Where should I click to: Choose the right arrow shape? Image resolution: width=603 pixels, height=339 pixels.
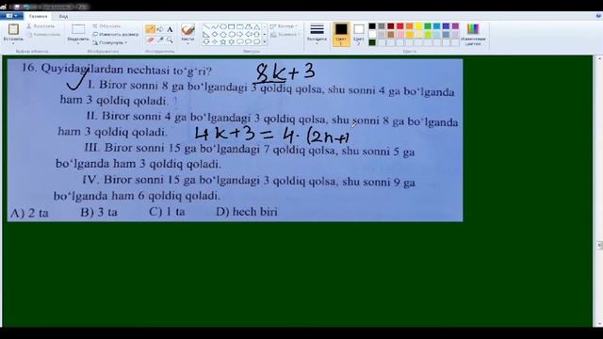pyautogui.click(x=240, y=34)
